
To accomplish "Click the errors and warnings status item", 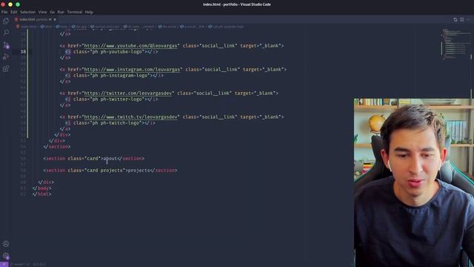I will tap(39, 264).
